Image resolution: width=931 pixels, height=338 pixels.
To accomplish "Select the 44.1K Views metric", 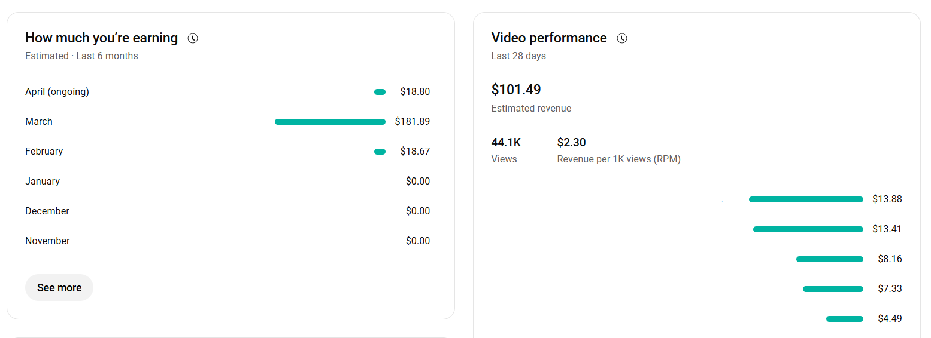I will click(507, 150).
